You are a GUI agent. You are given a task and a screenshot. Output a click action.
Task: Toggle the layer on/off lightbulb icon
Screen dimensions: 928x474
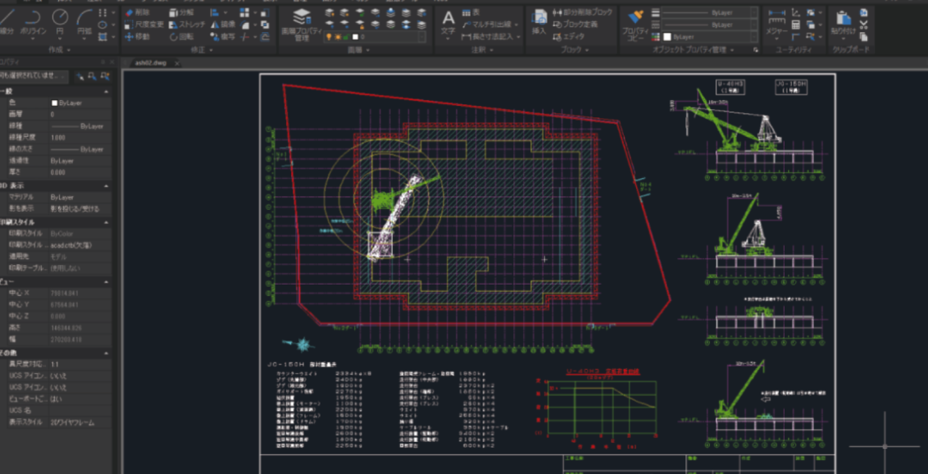click(330, 37)
